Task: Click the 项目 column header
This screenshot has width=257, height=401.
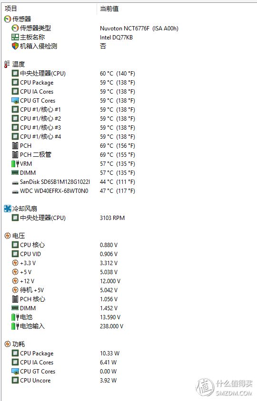Action: click(11, 9)
